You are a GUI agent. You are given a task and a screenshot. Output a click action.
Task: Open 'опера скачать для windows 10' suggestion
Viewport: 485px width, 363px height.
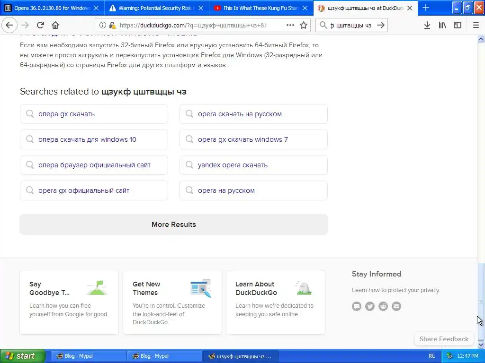94,139
